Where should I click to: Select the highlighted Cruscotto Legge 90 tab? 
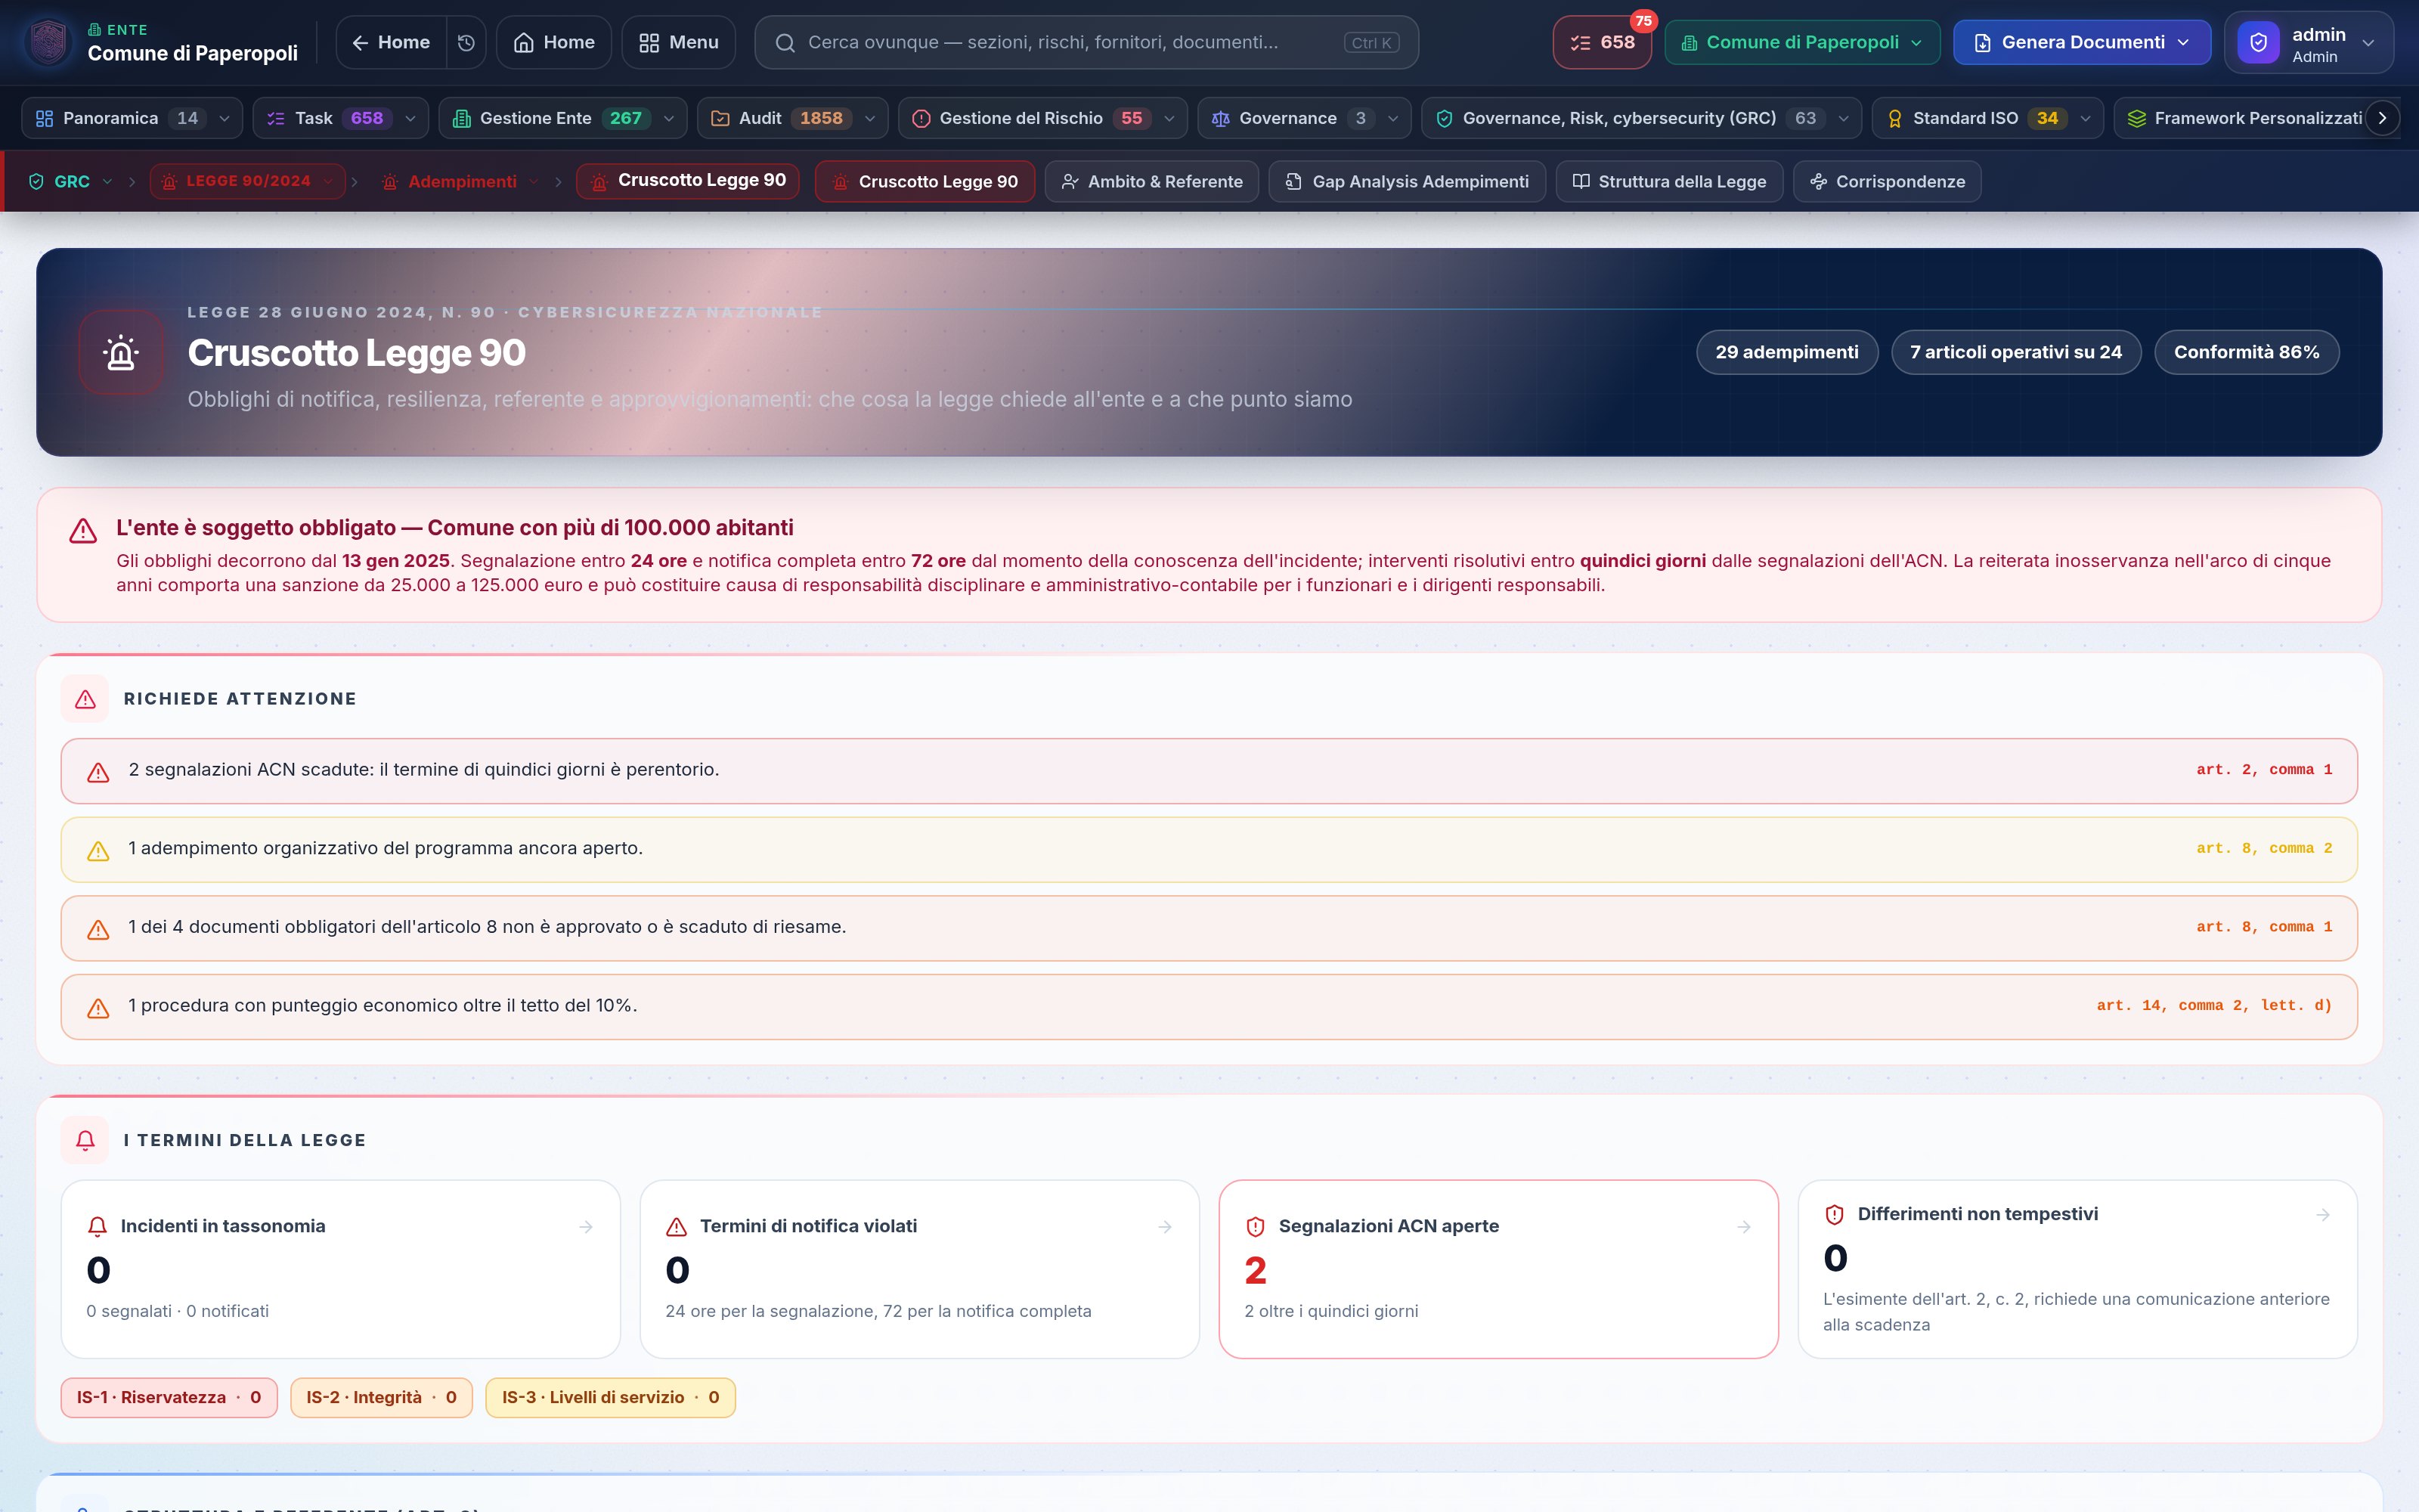925,182
